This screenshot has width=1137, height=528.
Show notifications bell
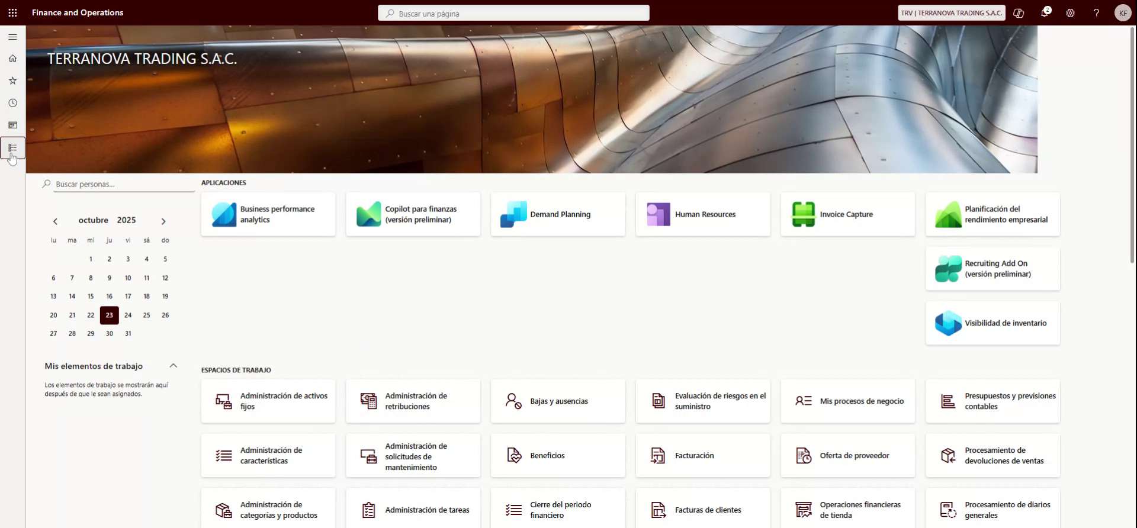[1045, 13]
